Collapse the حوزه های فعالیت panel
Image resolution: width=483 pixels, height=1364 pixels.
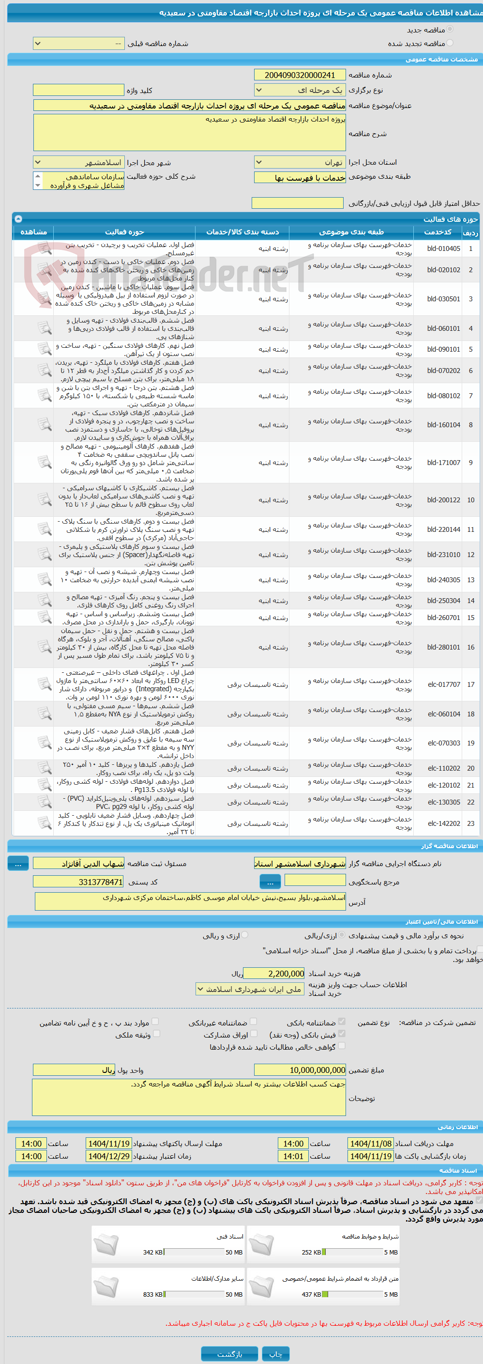(18, 218)
